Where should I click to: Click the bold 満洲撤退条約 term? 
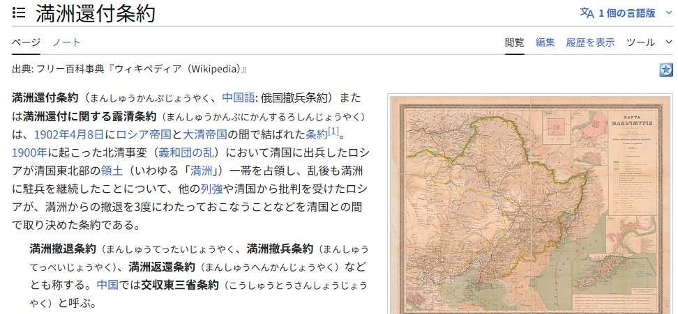tap(63, 249)
